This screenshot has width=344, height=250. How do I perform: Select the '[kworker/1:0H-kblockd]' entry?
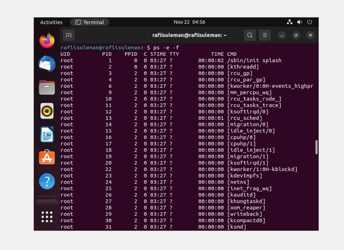coord(262,169)
